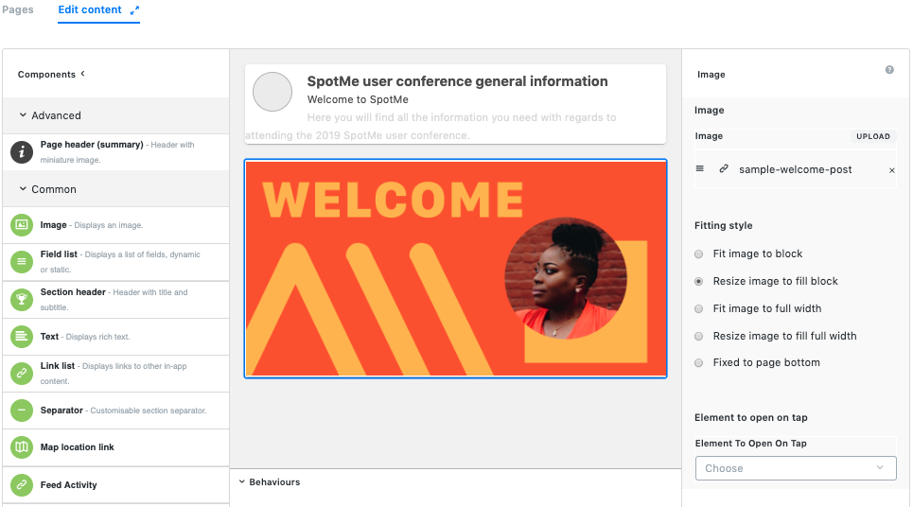Viewport: 913px width, 507px height.
Task: Click the Section header component label
Action: [73, 292]
